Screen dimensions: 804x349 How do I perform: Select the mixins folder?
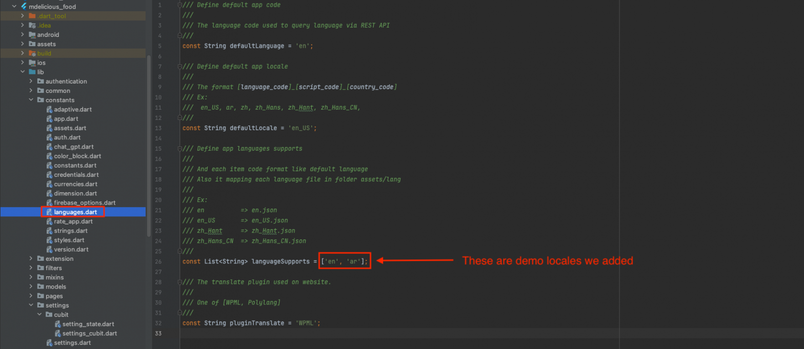(54, 277)
